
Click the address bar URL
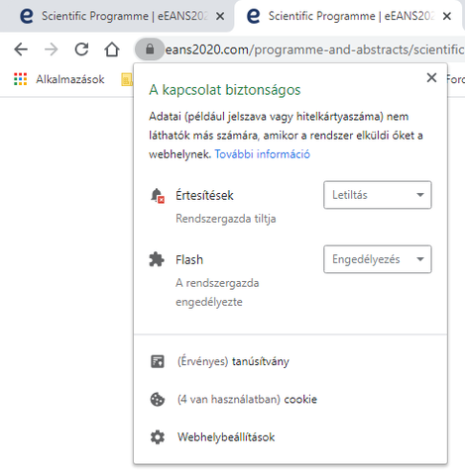(314, 49)
